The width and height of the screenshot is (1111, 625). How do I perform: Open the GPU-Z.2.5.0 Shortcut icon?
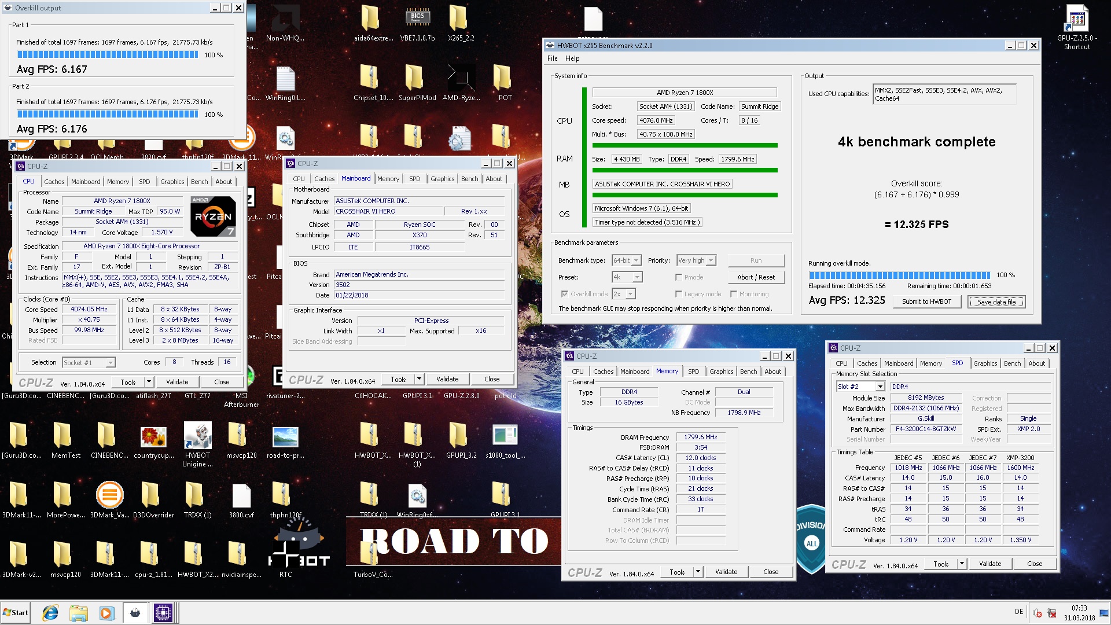(x=1077, y=26)
